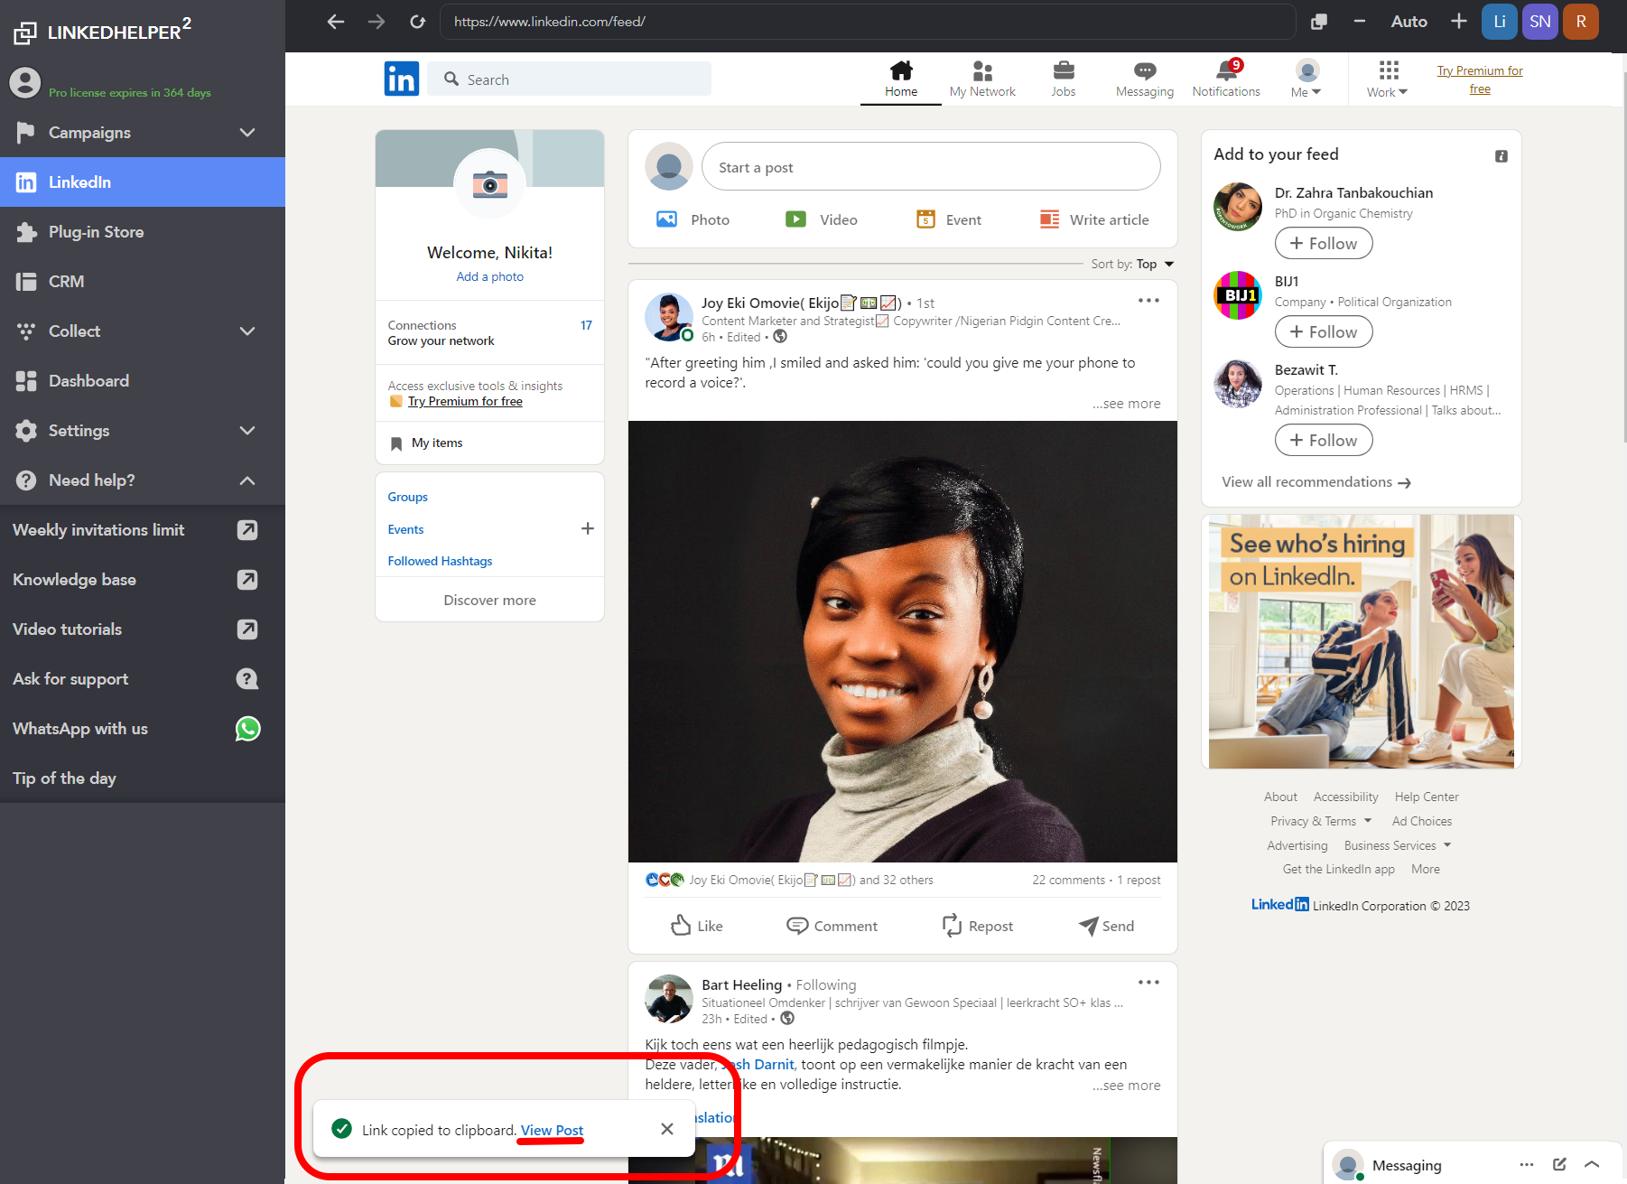1627x1184 pixels.
Task: Switch to the Home tab
Action: pyautogui.click(x=900, y=79)
